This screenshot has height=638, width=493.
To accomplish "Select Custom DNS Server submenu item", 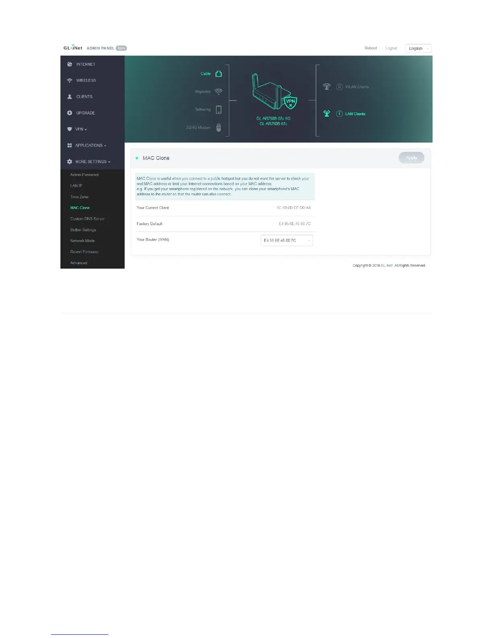I will (x=87, y=219).
